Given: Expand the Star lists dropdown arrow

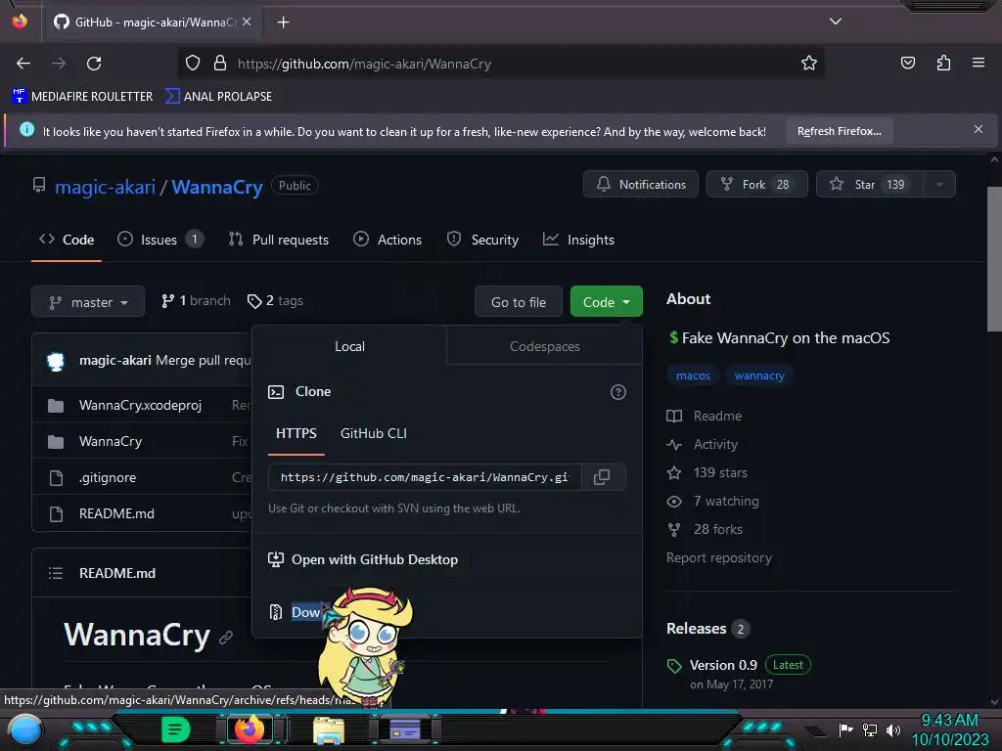Looking at the screenshot, I should (938, 184).
